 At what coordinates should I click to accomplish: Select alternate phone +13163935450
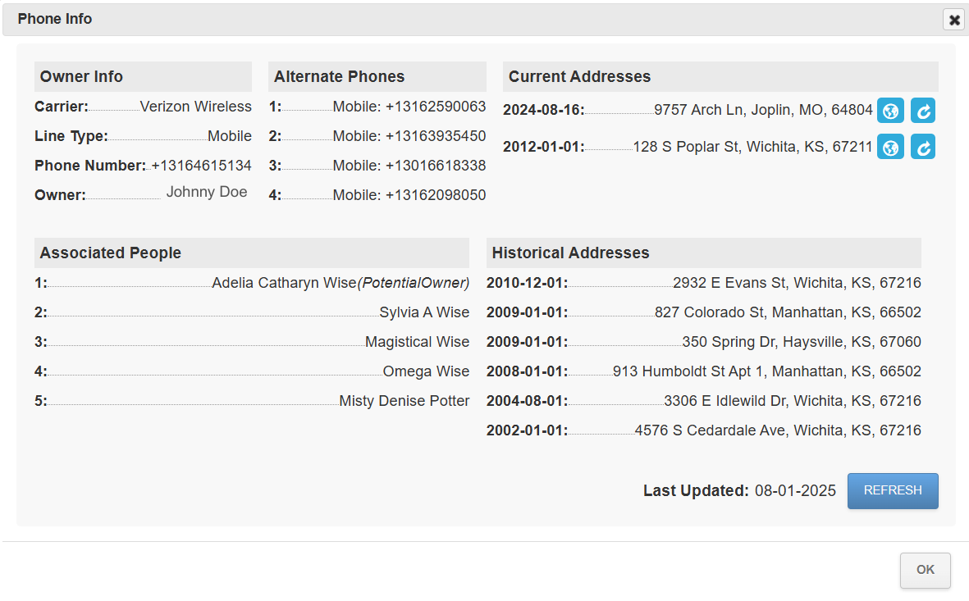pos(435,136)
